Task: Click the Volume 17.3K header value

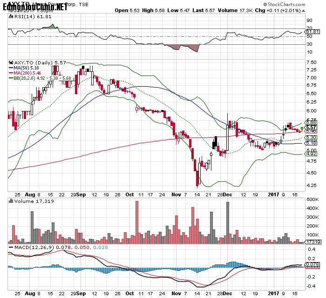Action: click(x=235, y=10)
